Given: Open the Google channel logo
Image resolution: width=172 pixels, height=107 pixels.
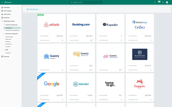Looking at the screenshot, I should tap(52, 84).
